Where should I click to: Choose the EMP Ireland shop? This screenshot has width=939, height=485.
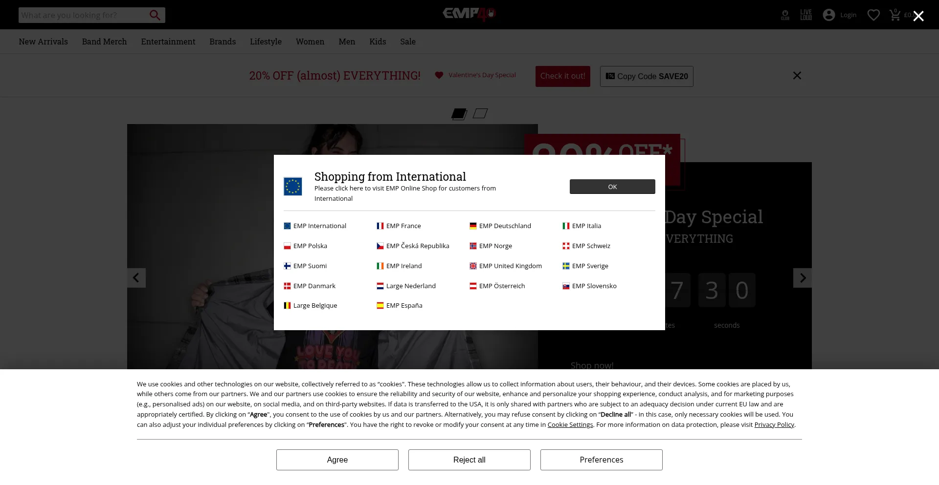(399, 266)
